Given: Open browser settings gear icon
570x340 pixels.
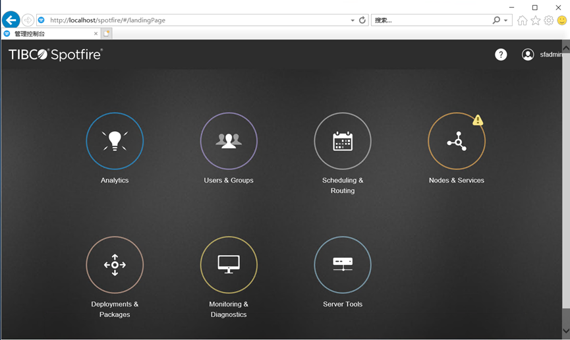Looking at the screenshot, I should pos(548,20).
